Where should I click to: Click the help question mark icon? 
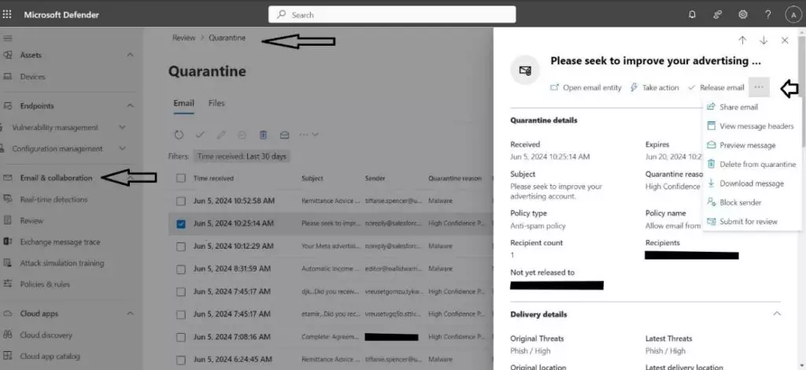(767, 14)
